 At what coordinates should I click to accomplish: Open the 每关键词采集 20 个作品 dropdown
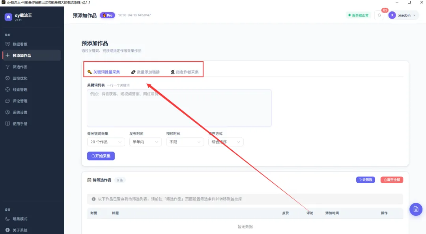point(106,142)
